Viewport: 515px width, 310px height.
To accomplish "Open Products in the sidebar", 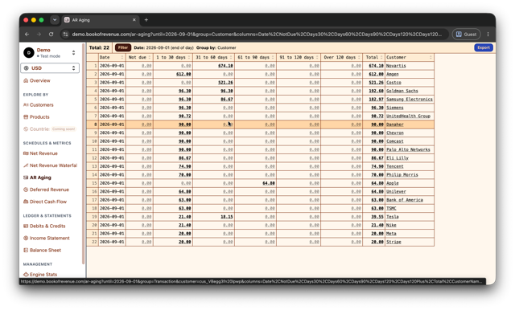I will tap(36, 117).
